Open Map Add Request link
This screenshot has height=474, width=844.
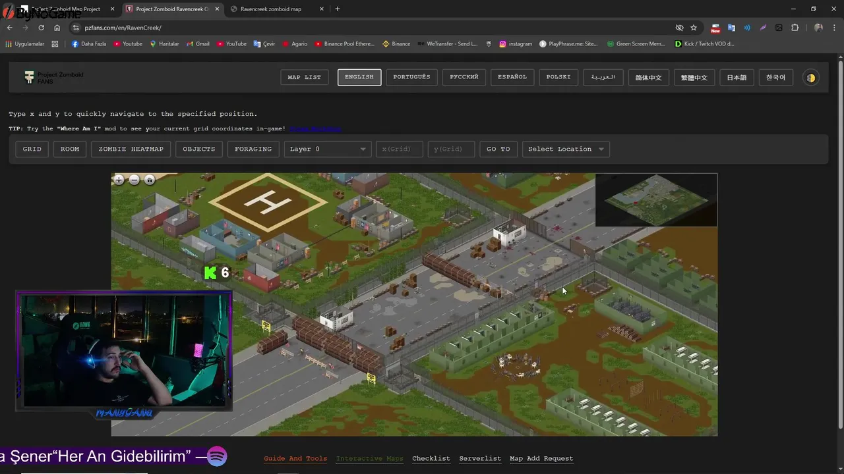click(541, 459)
